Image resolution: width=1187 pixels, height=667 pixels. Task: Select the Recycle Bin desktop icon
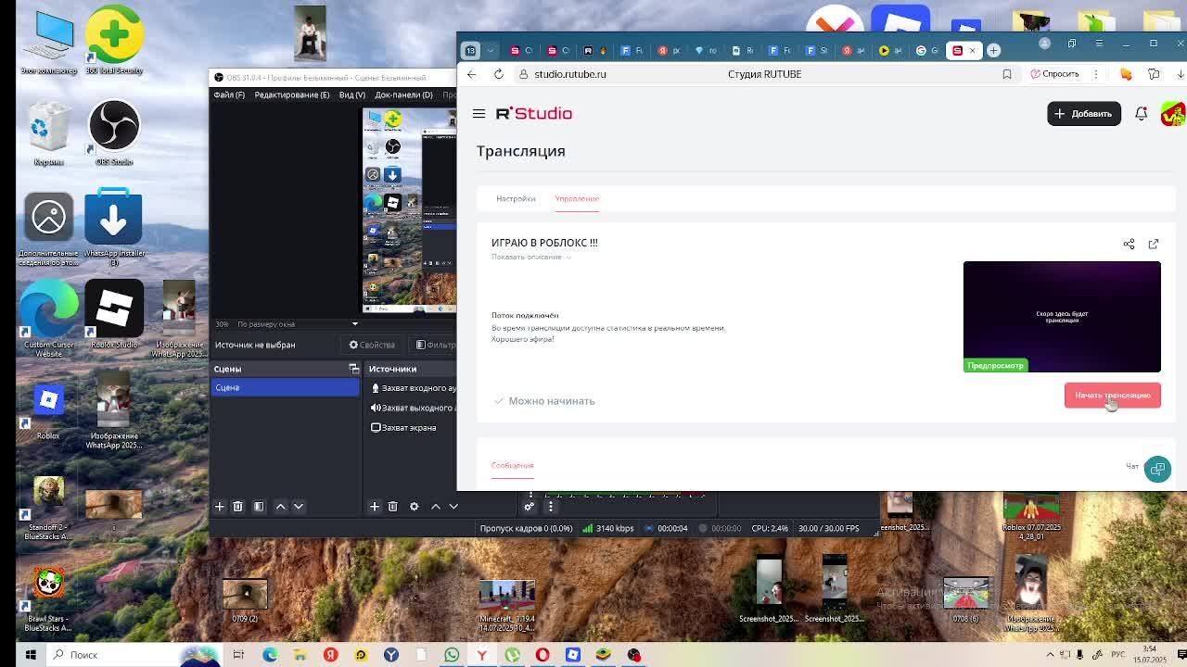tap(48, 135)
